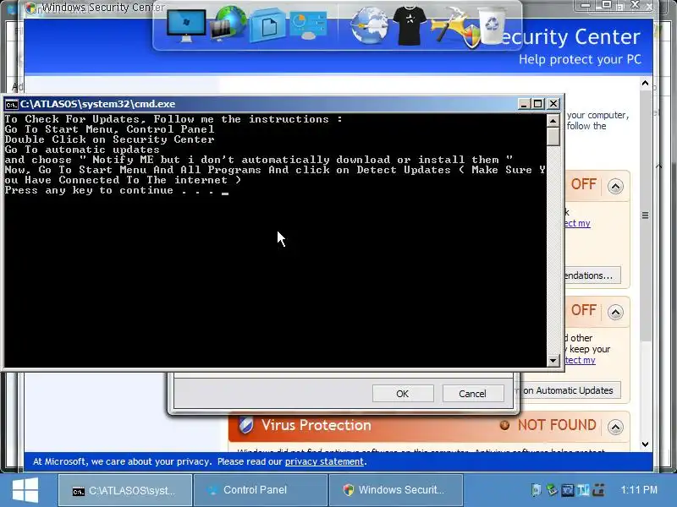The width and height of the screenshot is (677, 507).
Task: Open the hammer tools icon in the dock
Action: tap(453, 26)
